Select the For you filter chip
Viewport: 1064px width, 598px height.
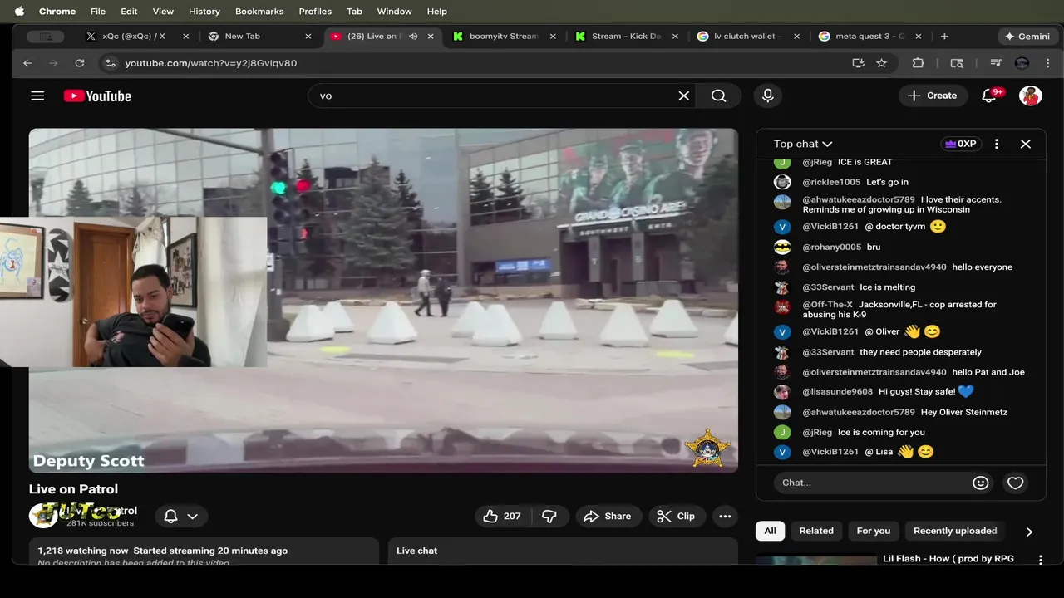pyautogui.click(x=873, y=531)
